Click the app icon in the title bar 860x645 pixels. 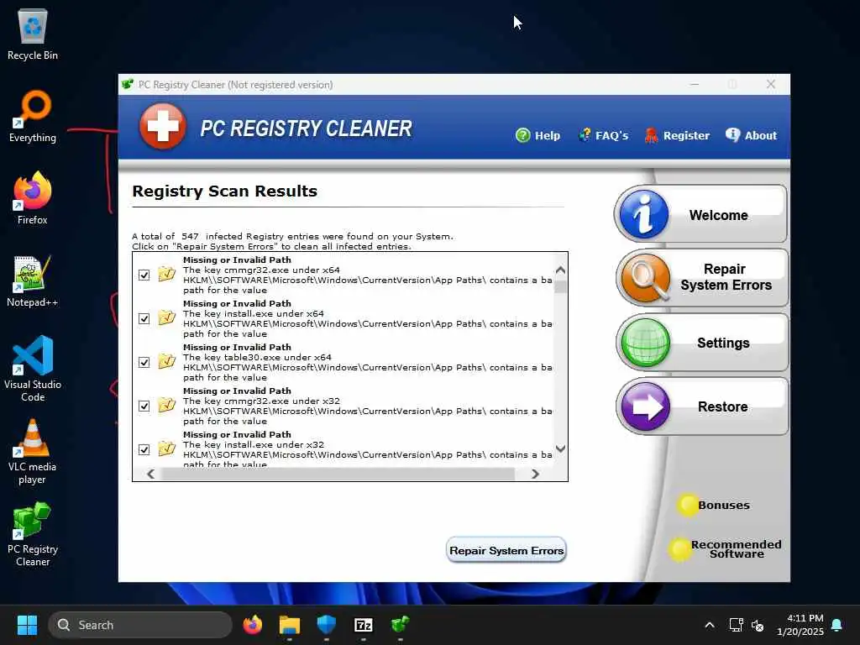tap(128, 85)
